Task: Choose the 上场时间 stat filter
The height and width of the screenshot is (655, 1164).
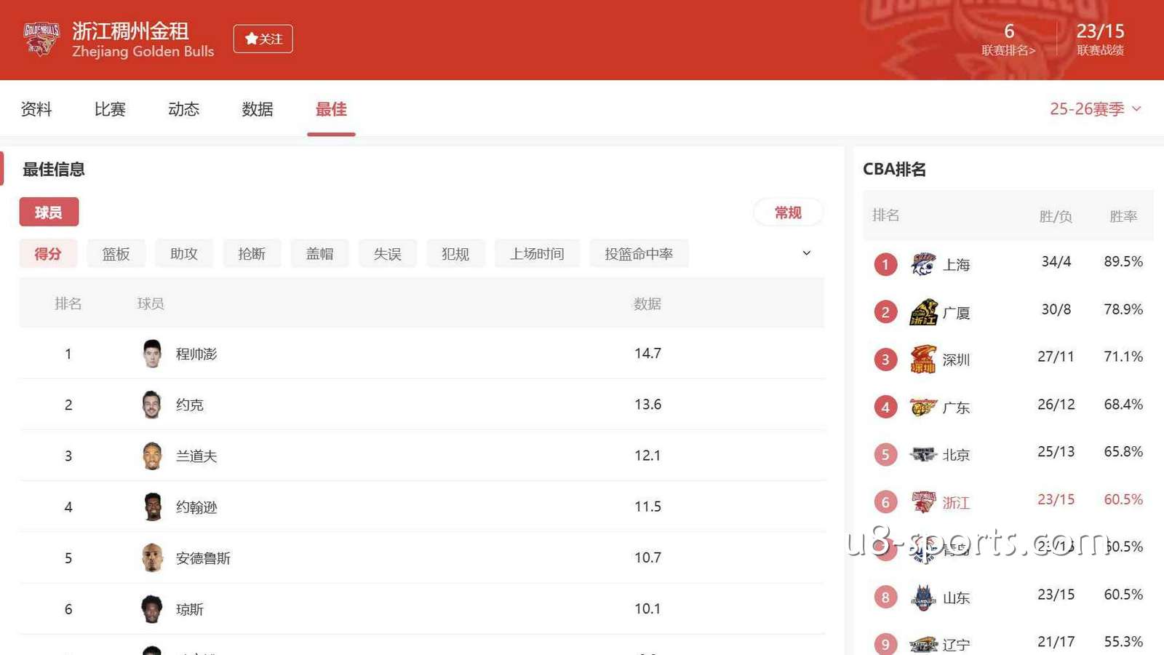Action: click(x=537, y=254)
